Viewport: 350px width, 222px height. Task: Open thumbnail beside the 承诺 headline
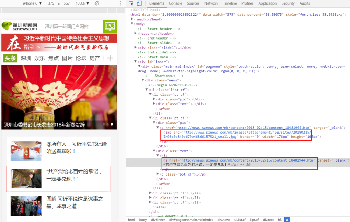point(26,178)
